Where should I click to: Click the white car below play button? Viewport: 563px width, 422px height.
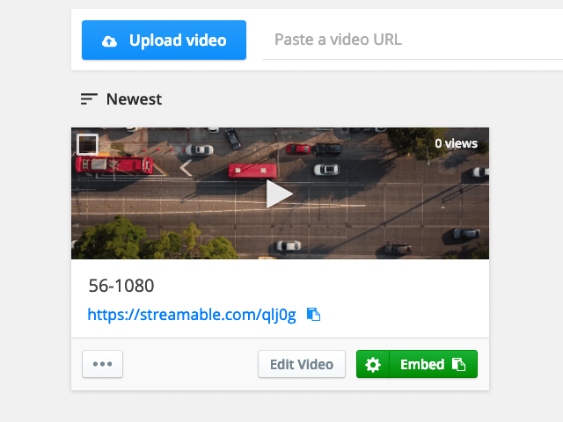[289, 245]
